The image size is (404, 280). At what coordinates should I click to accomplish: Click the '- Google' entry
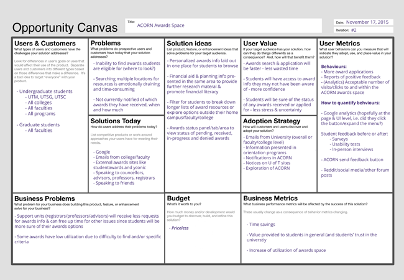pyautogui.click(x=101, y=152)
